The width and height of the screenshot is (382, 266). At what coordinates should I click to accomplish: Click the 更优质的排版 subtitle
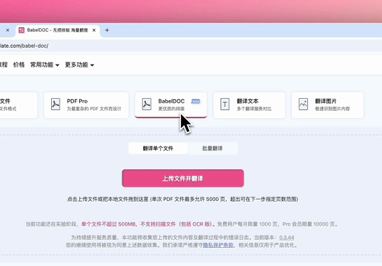pos(171,109)
